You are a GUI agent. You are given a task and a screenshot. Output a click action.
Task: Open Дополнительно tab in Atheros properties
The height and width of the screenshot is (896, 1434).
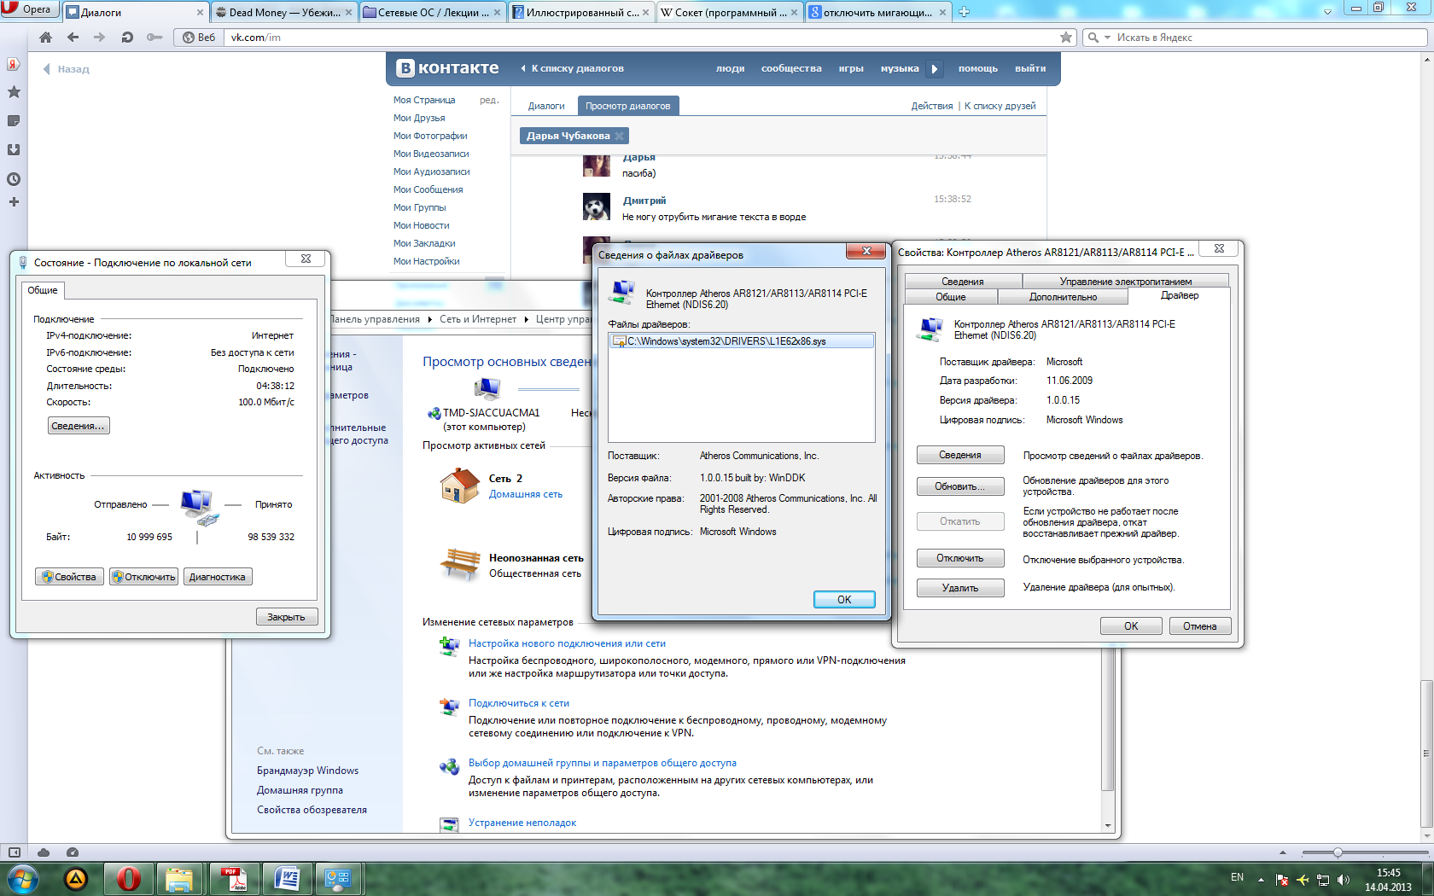tap(1063, 297)
